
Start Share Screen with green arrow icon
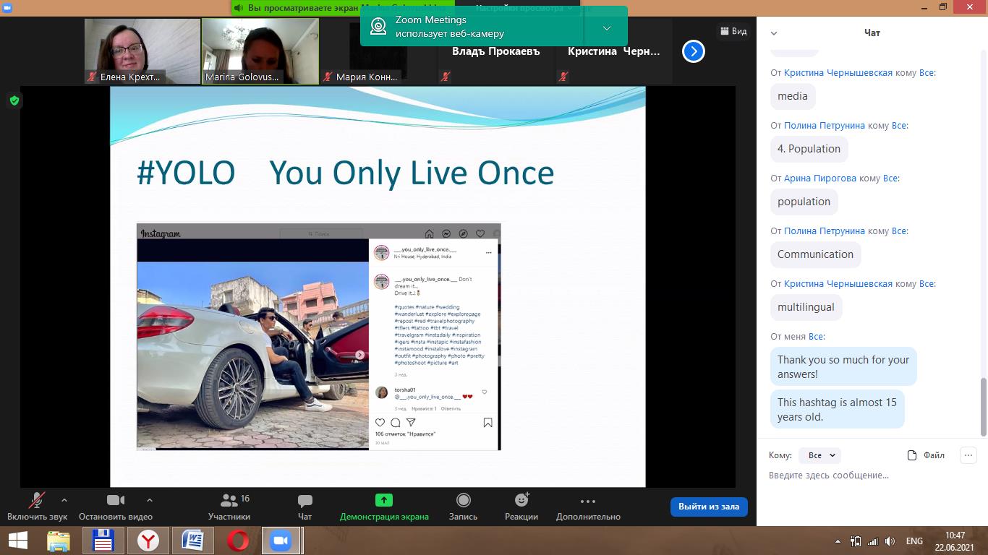coord(383,500)
